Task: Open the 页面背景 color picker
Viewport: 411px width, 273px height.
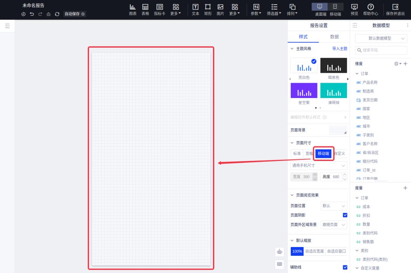Action: coord(338,130)
